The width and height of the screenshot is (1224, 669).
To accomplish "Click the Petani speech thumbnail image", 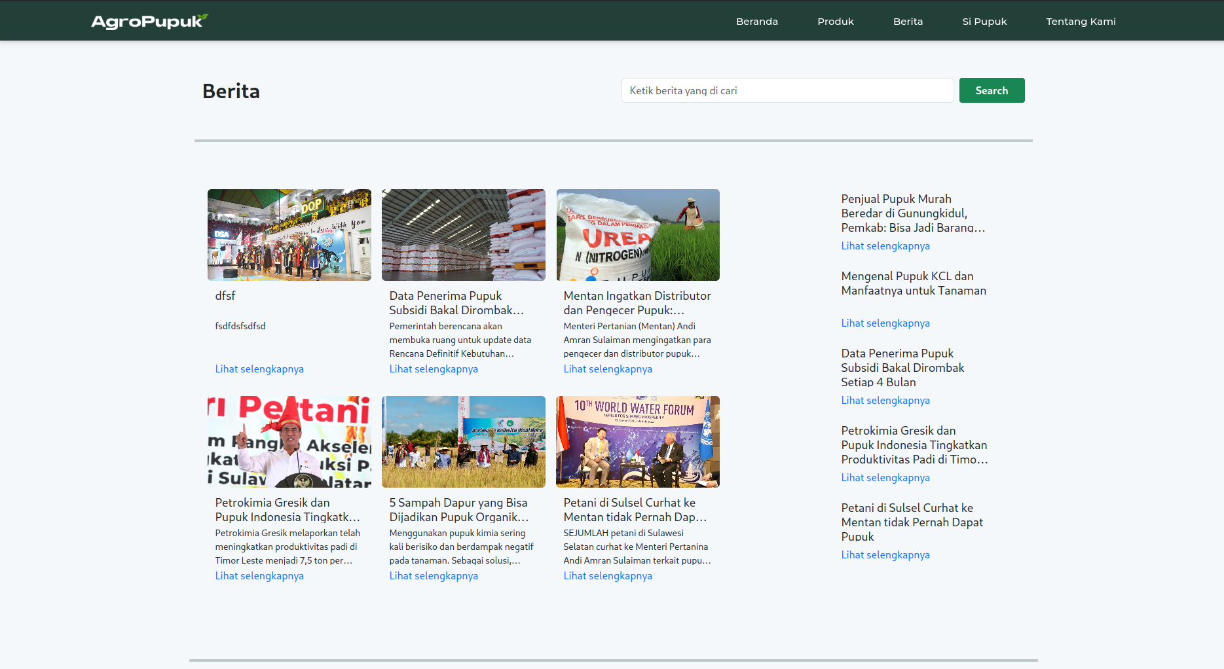I will click(x=289, y=442).
